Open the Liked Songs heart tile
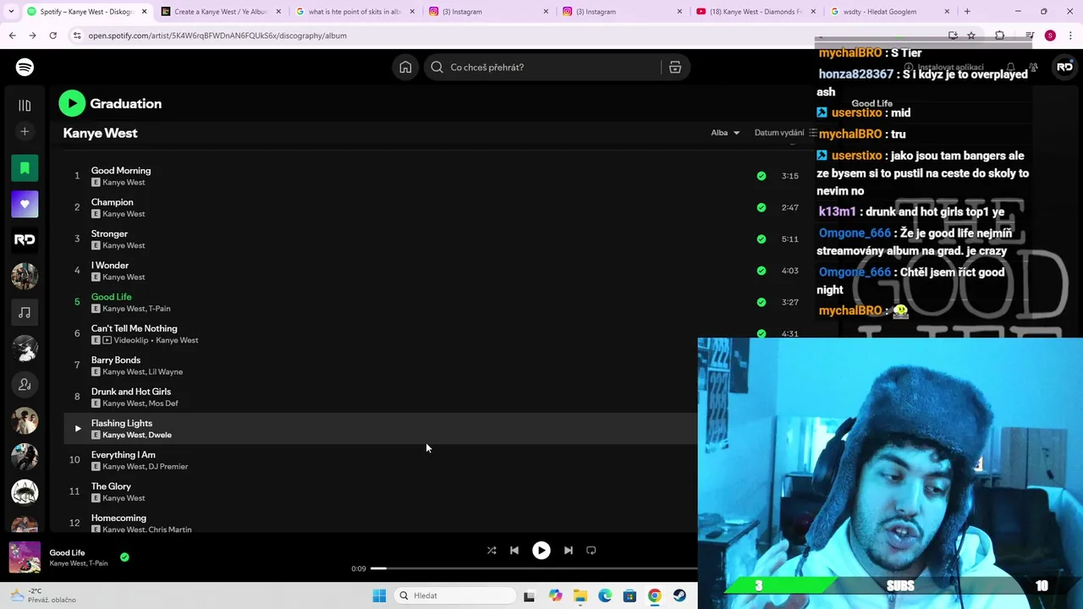The width and height of the screenshot is (1083, 609). pyautogui.click(x=25, y=204)
